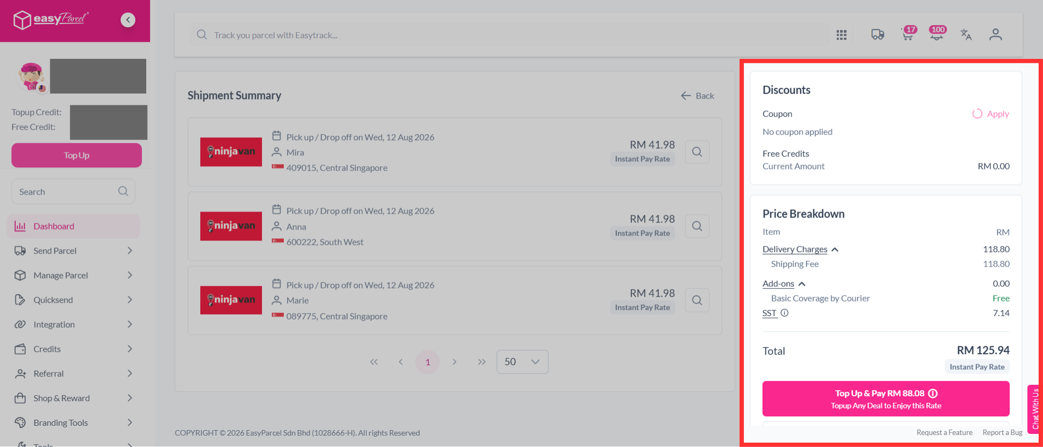Open the Branding Tools menu

pos(74,422)
